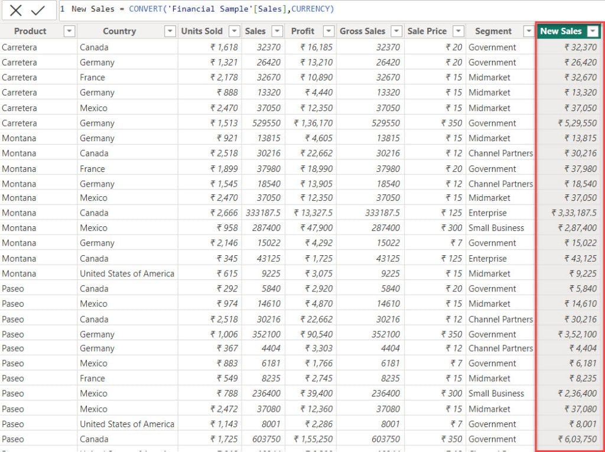The height and width of the screenshot is (452, 605).
Task: Click the Profit cell ₹ 90,540
Action: (x=311, y=334)
